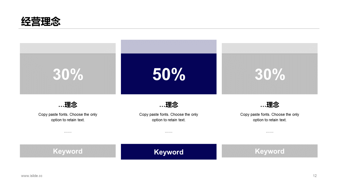Click the right Keyword gray button
Screen dimensions: 338x190
coord(270,151)
